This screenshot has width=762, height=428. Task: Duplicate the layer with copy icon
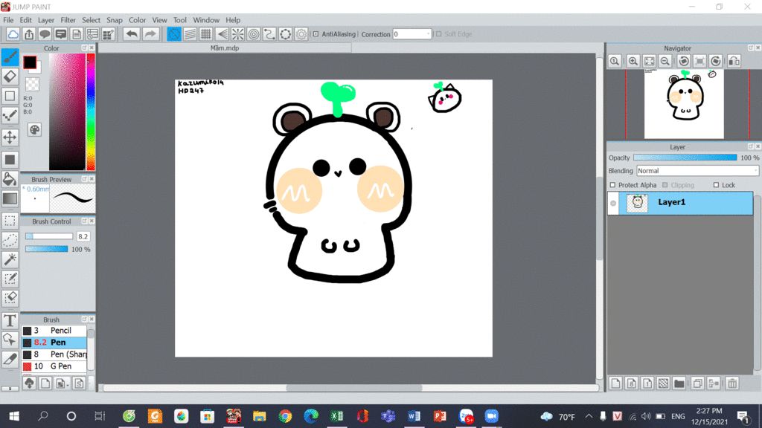697,383
